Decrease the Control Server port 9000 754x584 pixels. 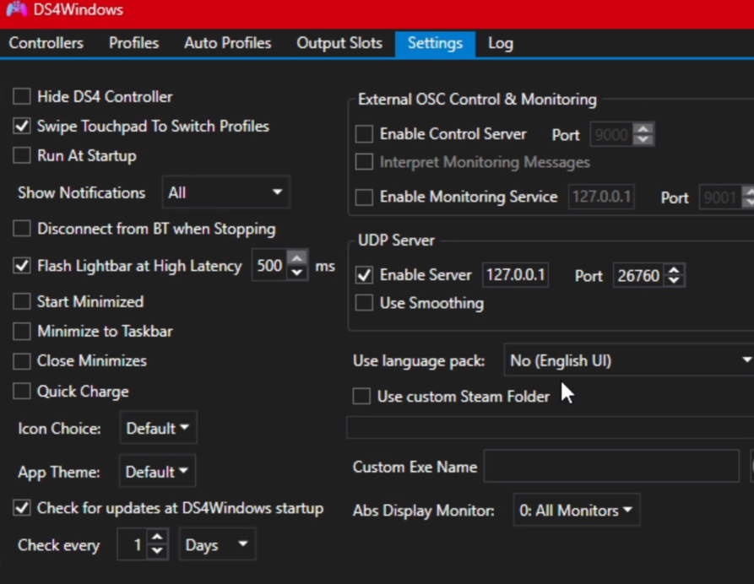point(643,140)
